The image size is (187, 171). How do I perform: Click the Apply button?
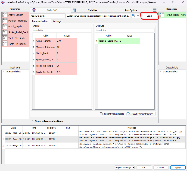coord(178,168)
